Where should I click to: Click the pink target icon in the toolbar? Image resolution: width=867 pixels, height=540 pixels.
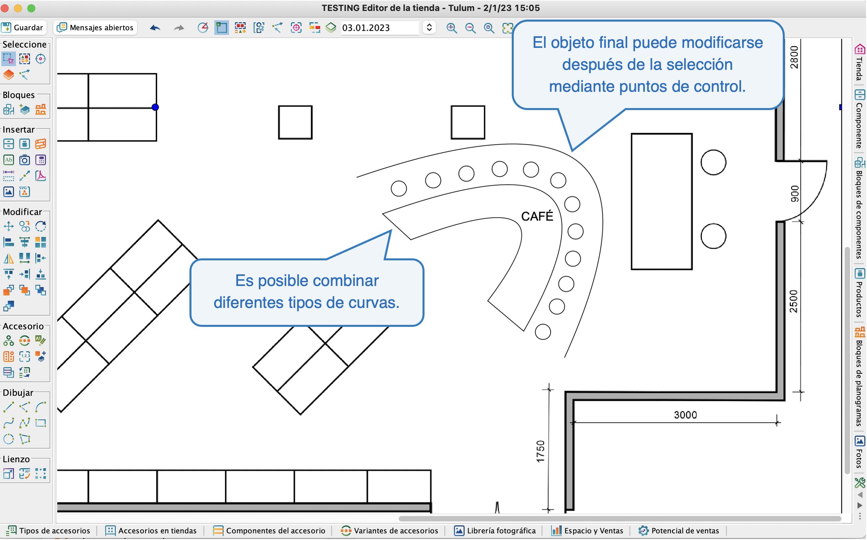(296, 28)
